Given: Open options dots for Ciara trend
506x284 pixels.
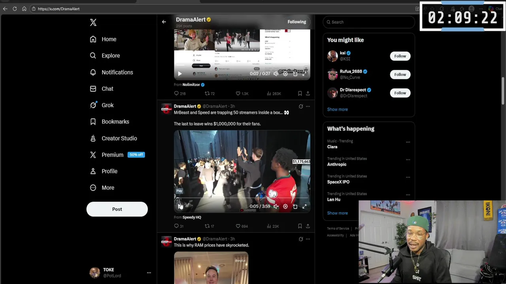Looking at the screenshot, I should 408,142.
